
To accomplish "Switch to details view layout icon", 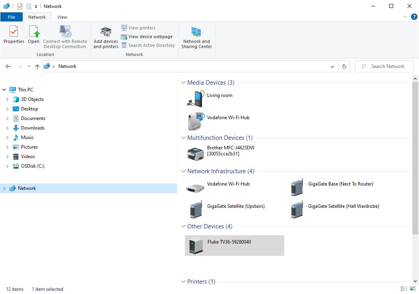I will click(404, 289).
